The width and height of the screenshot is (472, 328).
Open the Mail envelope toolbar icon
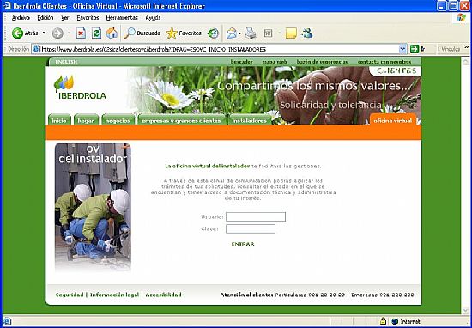(232, 33)
